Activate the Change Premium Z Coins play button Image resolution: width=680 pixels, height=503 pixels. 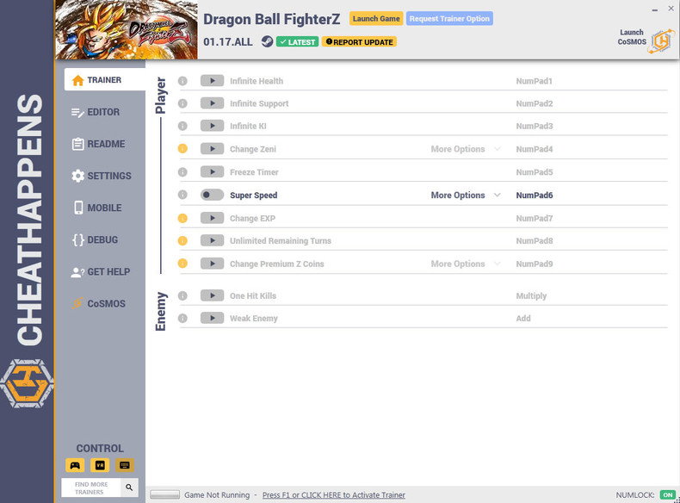[x=212, y=264]
